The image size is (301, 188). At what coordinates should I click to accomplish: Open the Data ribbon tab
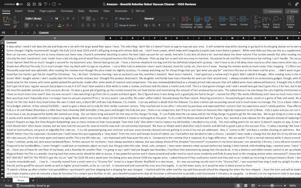tap(81, 11)
